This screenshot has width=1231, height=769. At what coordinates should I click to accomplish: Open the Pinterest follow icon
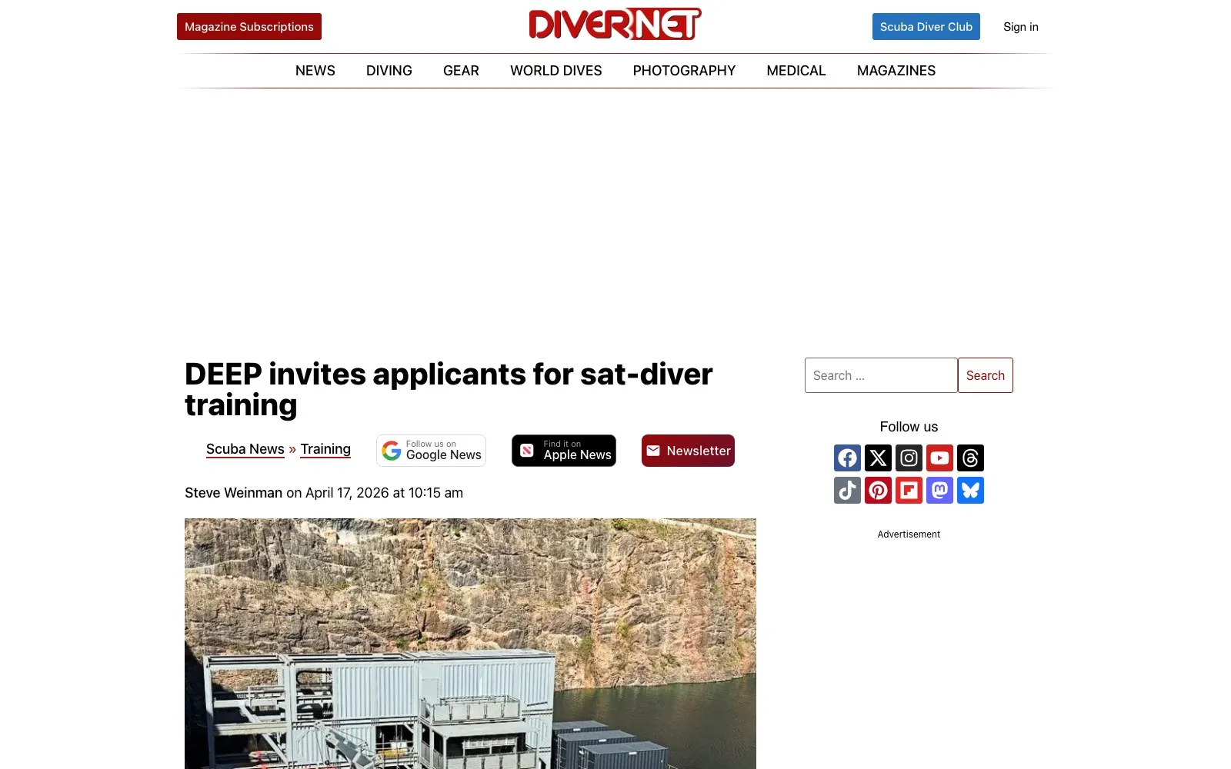tap(878, 491)
